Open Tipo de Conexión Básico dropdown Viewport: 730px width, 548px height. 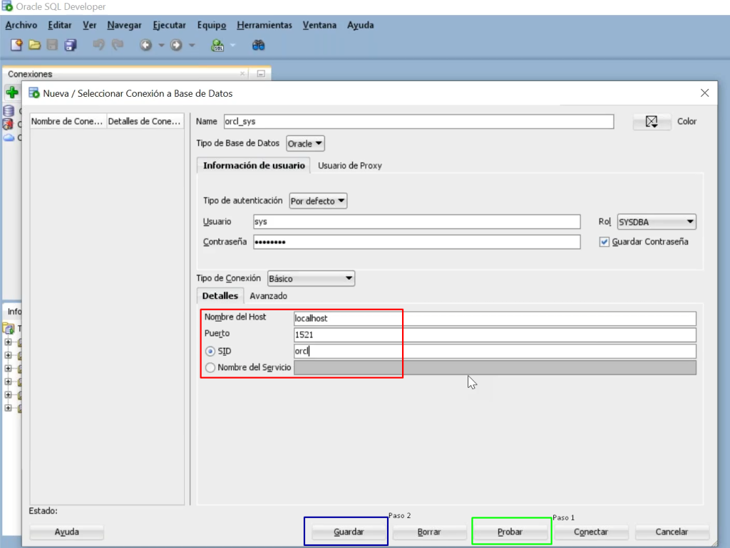(311, 278)
